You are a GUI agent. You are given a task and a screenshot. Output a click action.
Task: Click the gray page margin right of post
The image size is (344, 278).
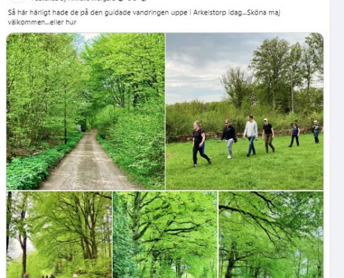337,139
